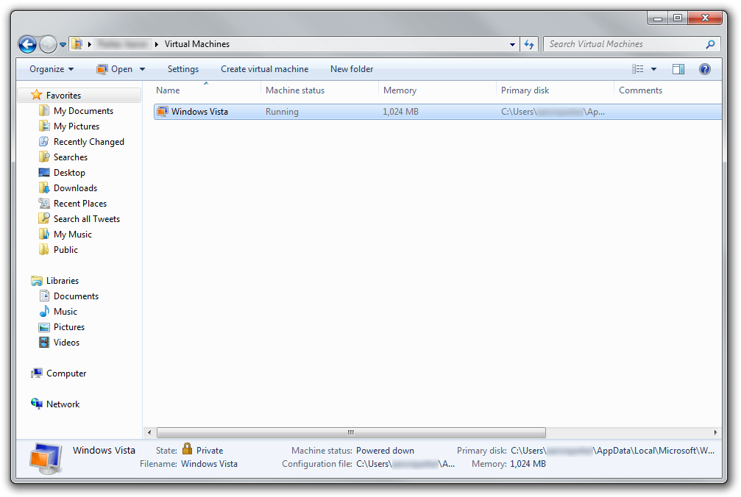Select the Windows Vista virtual machine row
The image size is (741, 497).
click(x=438, y=112)
